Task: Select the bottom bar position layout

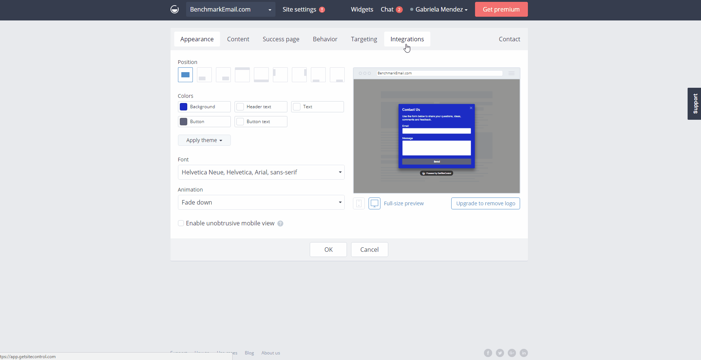Action: coord(261,74)
